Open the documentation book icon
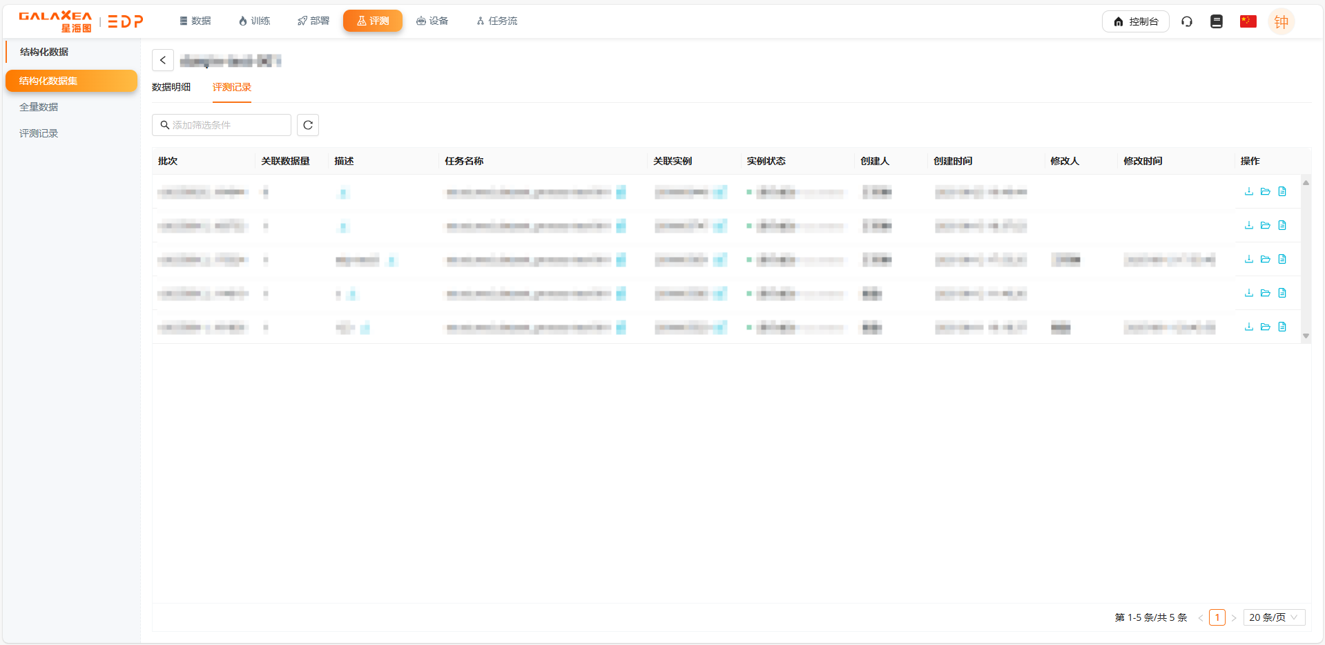 [x=1216, y=21]
